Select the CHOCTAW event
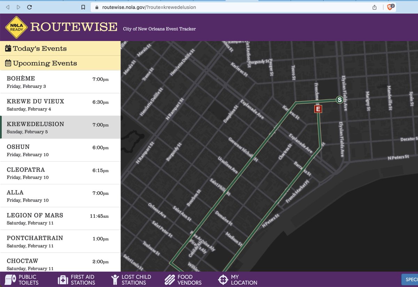Image resolution: width=418 pixels, height=287 pixels. (60, 263)
